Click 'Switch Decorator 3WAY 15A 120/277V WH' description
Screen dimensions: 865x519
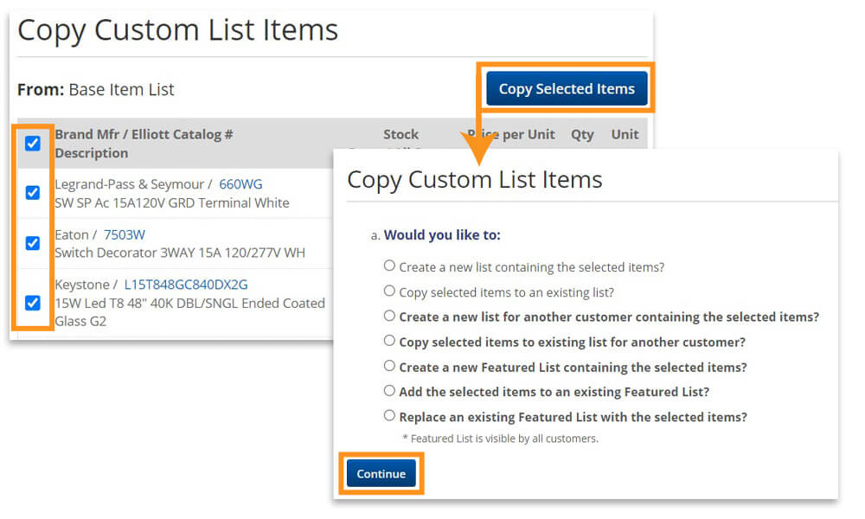coord(180,253)
